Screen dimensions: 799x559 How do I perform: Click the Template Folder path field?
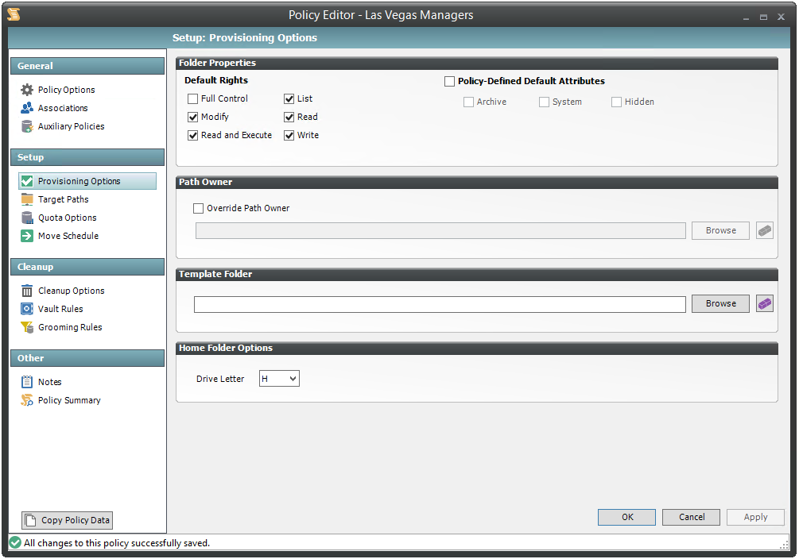click(440, 304)
